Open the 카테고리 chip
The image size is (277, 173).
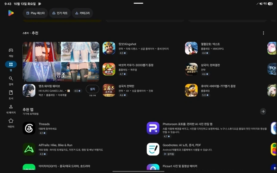pos(82,13)
